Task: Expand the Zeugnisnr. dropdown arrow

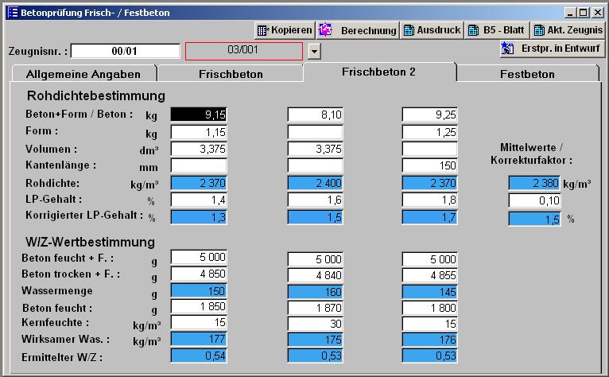Action: pyautogui.click(x=314, y=52)
